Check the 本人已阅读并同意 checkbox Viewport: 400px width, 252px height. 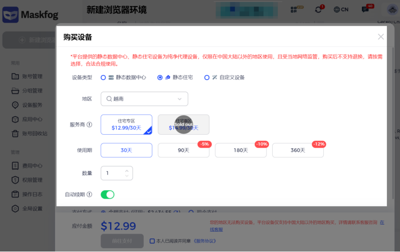click(152, 241)
